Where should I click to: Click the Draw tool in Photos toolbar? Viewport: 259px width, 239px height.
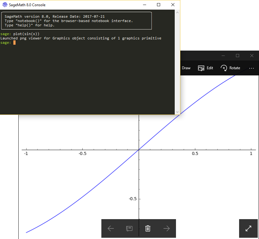[x=186, y=68]
